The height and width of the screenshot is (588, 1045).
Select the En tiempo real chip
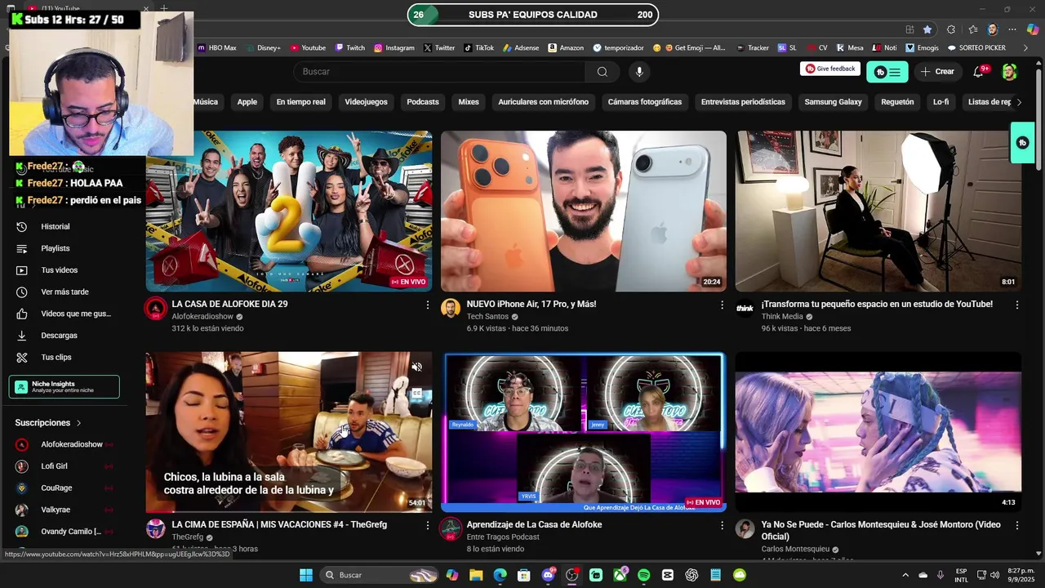[300, 102]
